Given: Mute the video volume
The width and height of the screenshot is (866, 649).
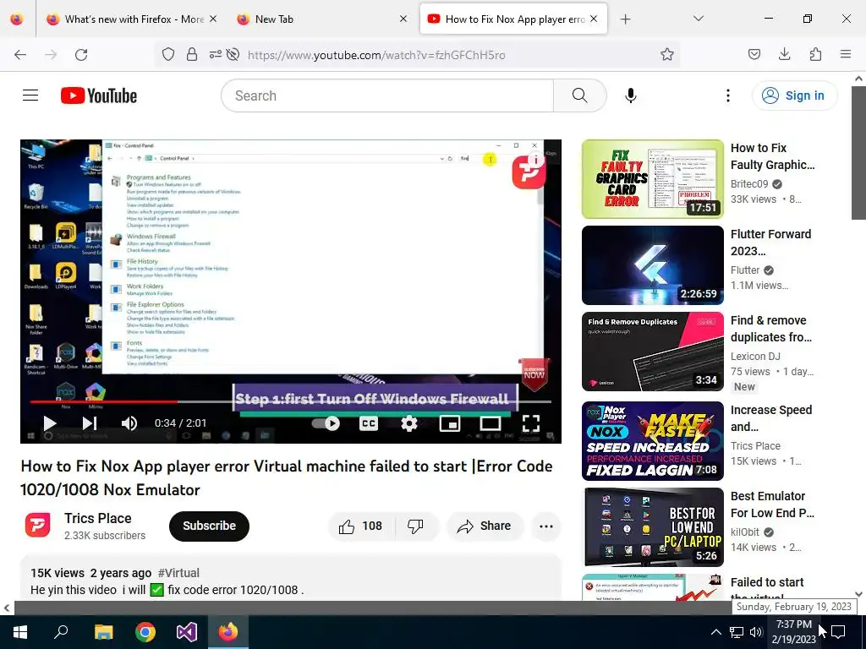Looking at the screenshot, I should (129, 423).
